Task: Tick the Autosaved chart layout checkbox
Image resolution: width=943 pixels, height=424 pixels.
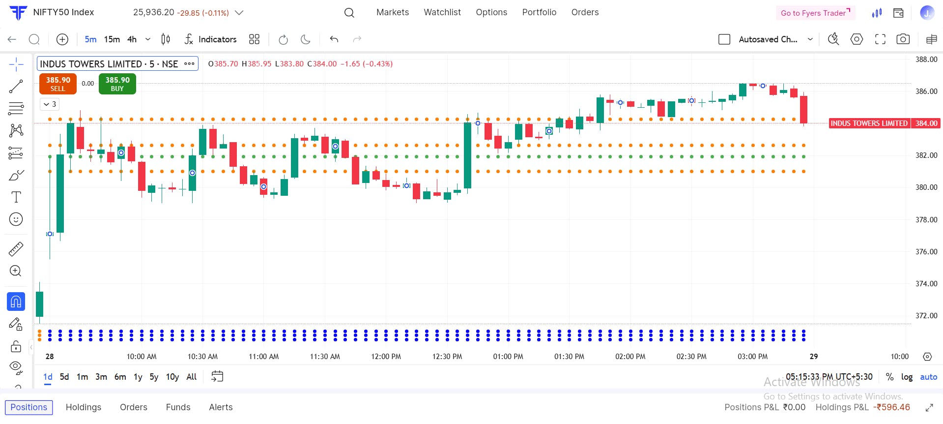Action: (724, 39)
